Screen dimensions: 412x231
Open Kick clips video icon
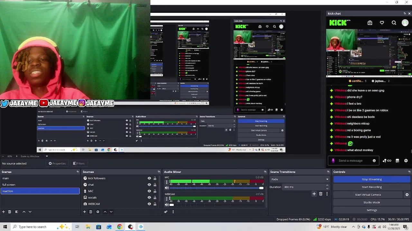370,23
